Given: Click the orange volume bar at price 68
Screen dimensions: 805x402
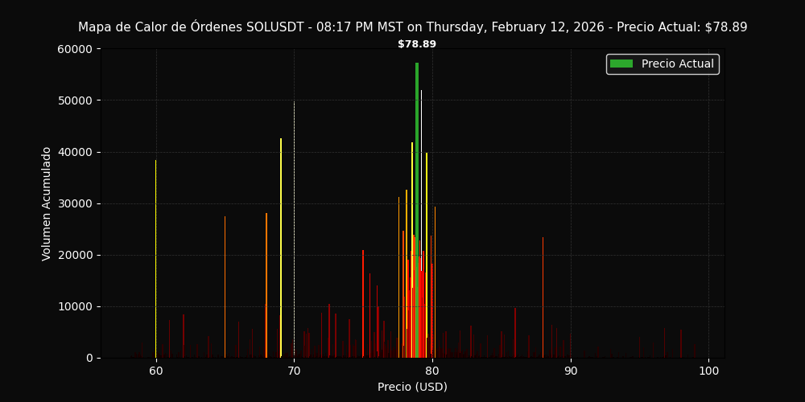Looking at the screenshot, I should pos(266,285).
